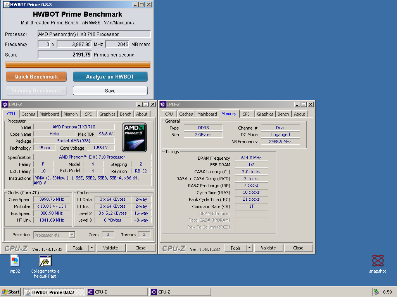Viewport: 397px width, 297px height.
Task: Click the NB Frequency value 2455.9 MHz
Action: coord(280,142)
